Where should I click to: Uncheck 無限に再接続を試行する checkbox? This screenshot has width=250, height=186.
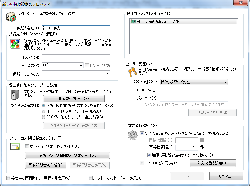tap(149, 155)
